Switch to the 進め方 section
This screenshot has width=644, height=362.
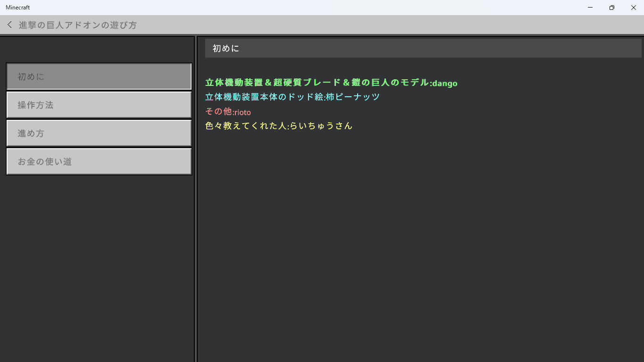[x=99, y=133]
